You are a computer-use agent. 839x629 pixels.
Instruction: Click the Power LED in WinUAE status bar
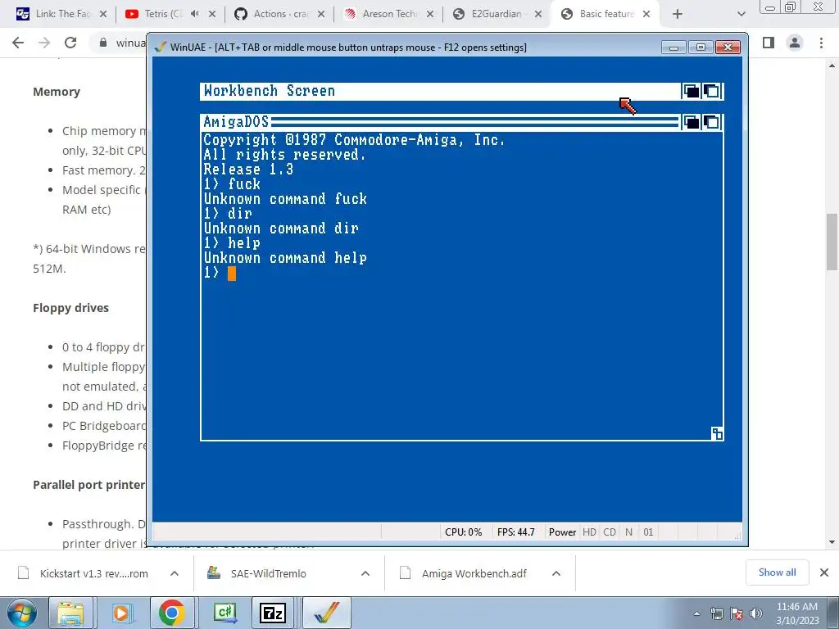(562, 532)
